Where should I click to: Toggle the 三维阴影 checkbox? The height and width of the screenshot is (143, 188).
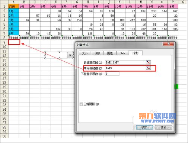pos(81,104)
